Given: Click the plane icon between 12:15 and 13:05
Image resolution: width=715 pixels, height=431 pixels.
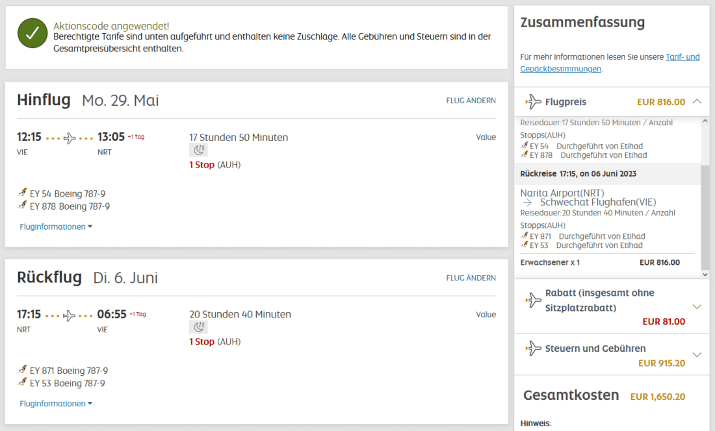Looking at the screenshot, I should 70,138.
